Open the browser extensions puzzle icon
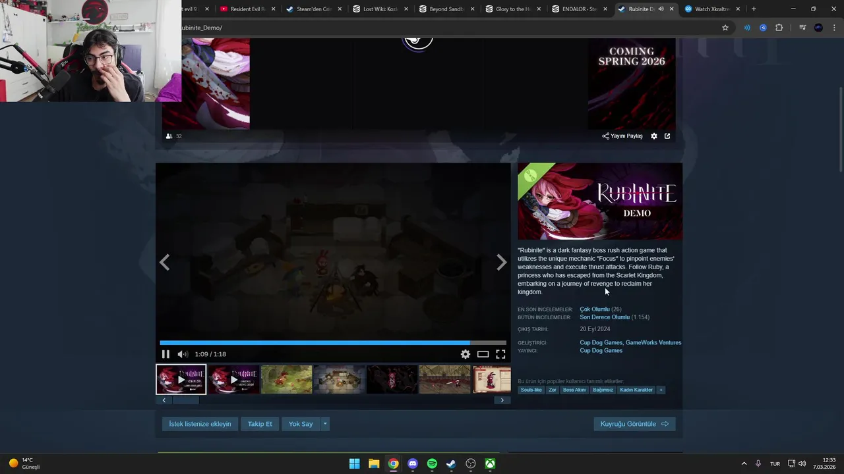 click(779, 28)
